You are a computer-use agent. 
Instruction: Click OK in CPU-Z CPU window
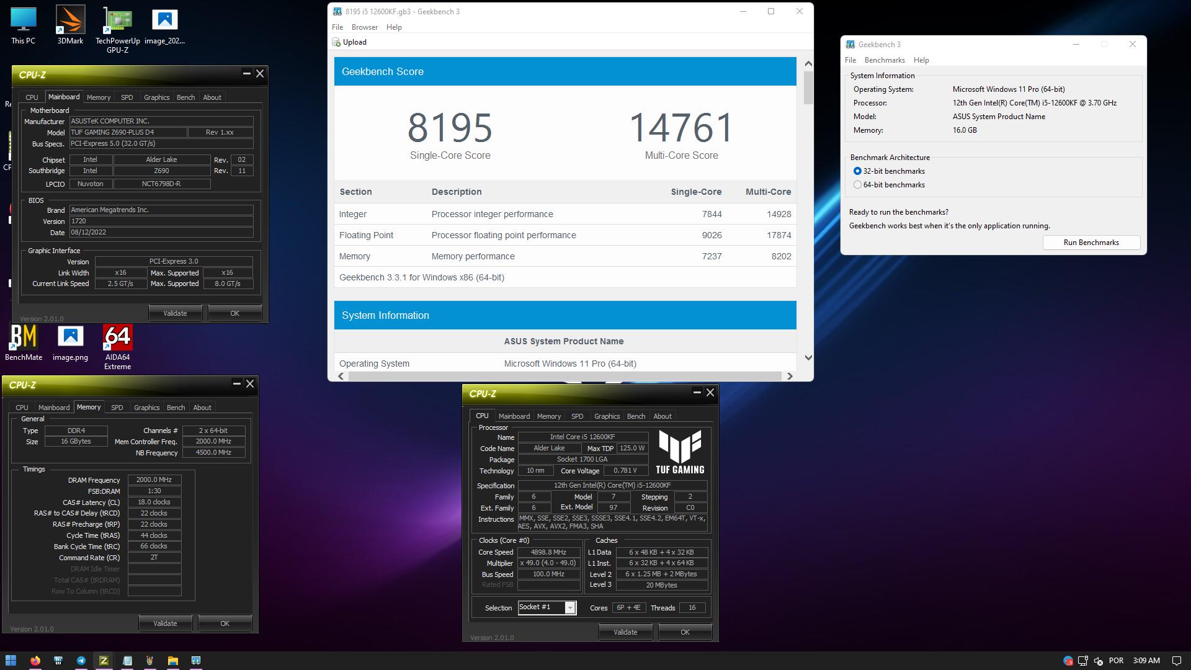point(685,632)
